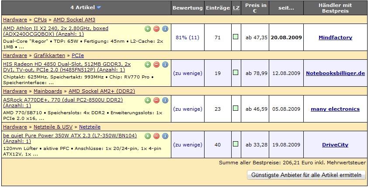Sort by Bewertung column header

click(187, 8)
